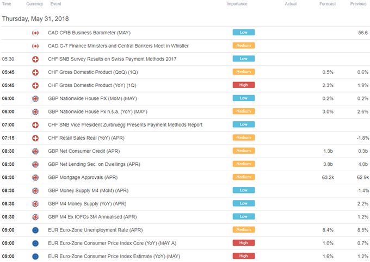
Task: Click Low badge for CFIB Business Barometer
Action: point(244,32)
